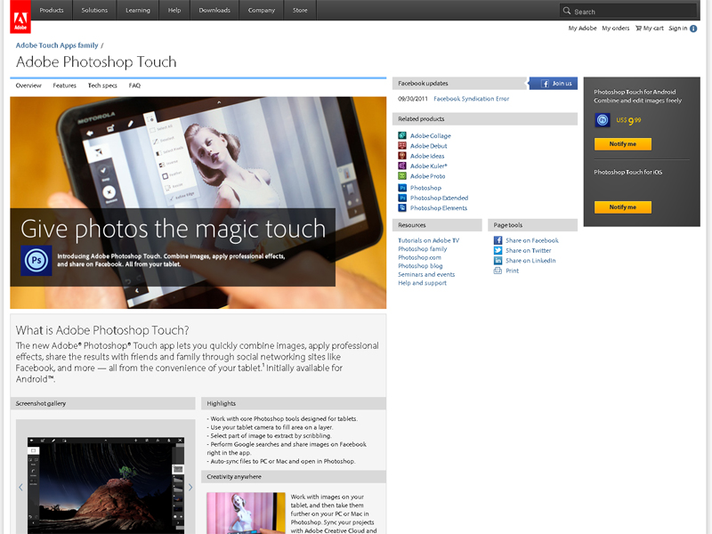712x534 pixels.
Task: Open the Photoshop blog link
Action: pyautogui.click(x=420, y=265)
